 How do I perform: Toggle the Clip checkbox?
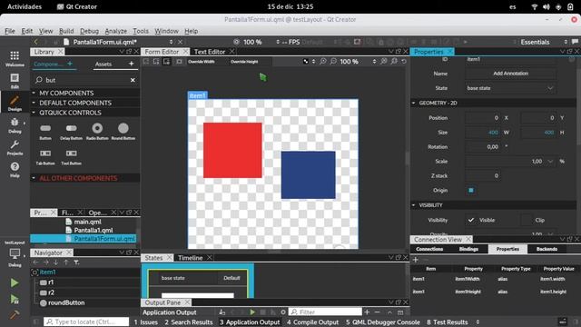(527, 220)
